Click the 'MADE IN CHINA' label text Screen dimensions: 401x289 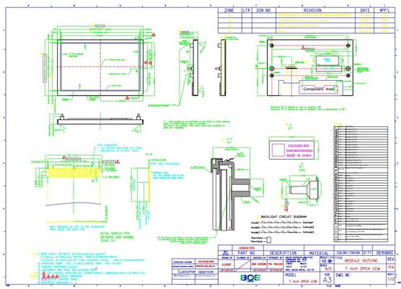[299, 155]
